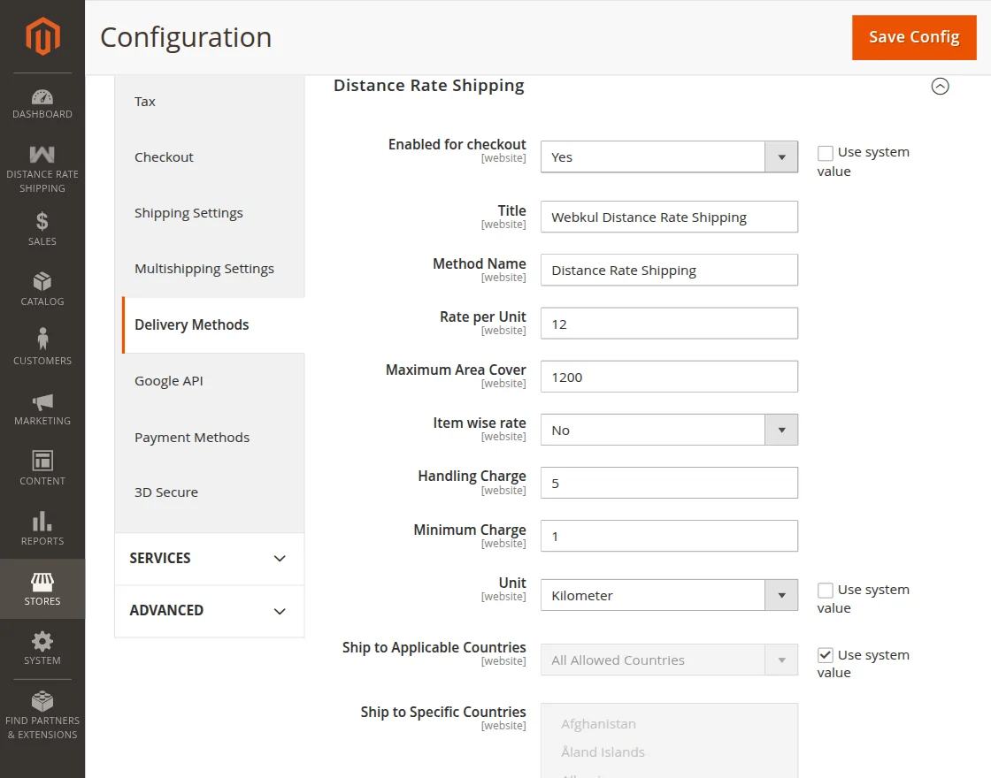Expand the SERVICES section
The width and height of the screenshot is (991, 778).
(x=209, y=558)
